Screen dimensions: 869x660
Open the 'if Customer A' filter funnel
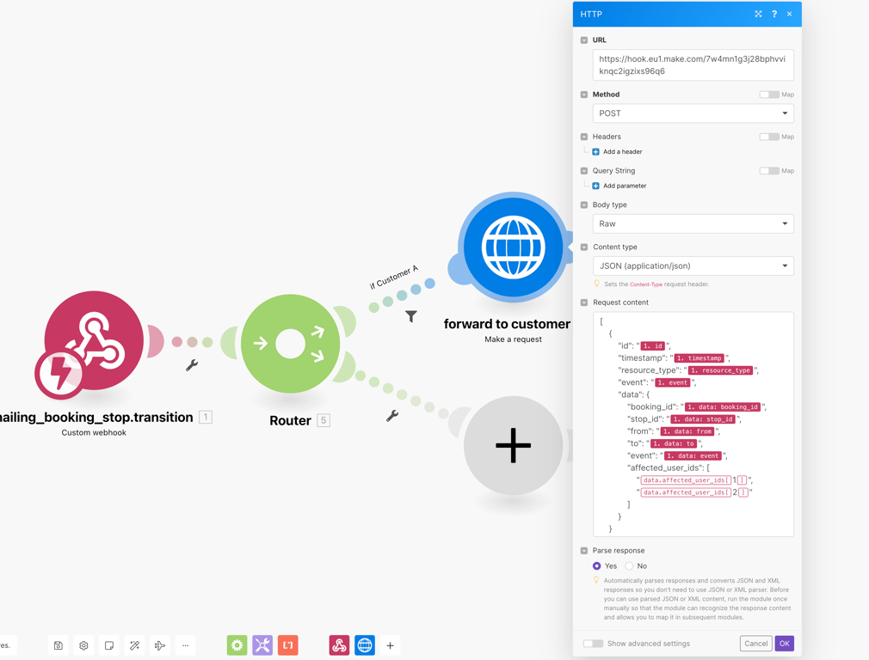(x=410, y=316)
